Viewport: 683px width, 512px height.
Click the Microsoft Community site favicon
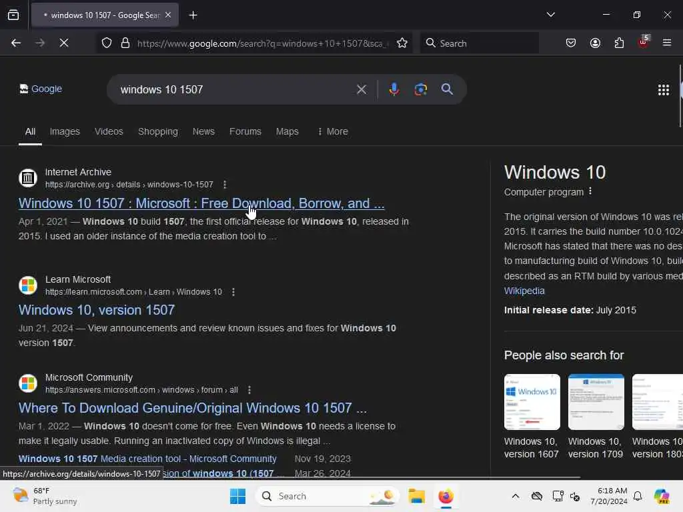(28, 383)
